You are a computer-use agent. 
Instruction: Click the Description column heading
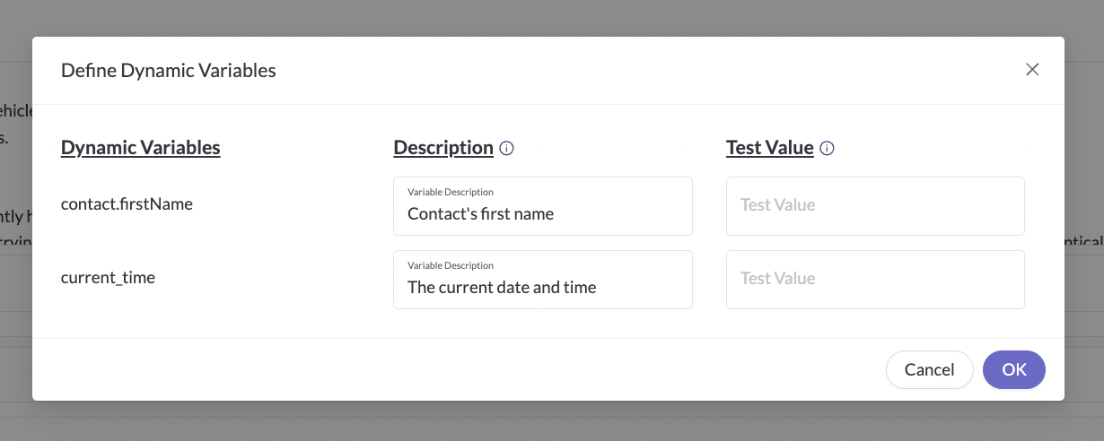pyautogui.click(x=443, y=148)
